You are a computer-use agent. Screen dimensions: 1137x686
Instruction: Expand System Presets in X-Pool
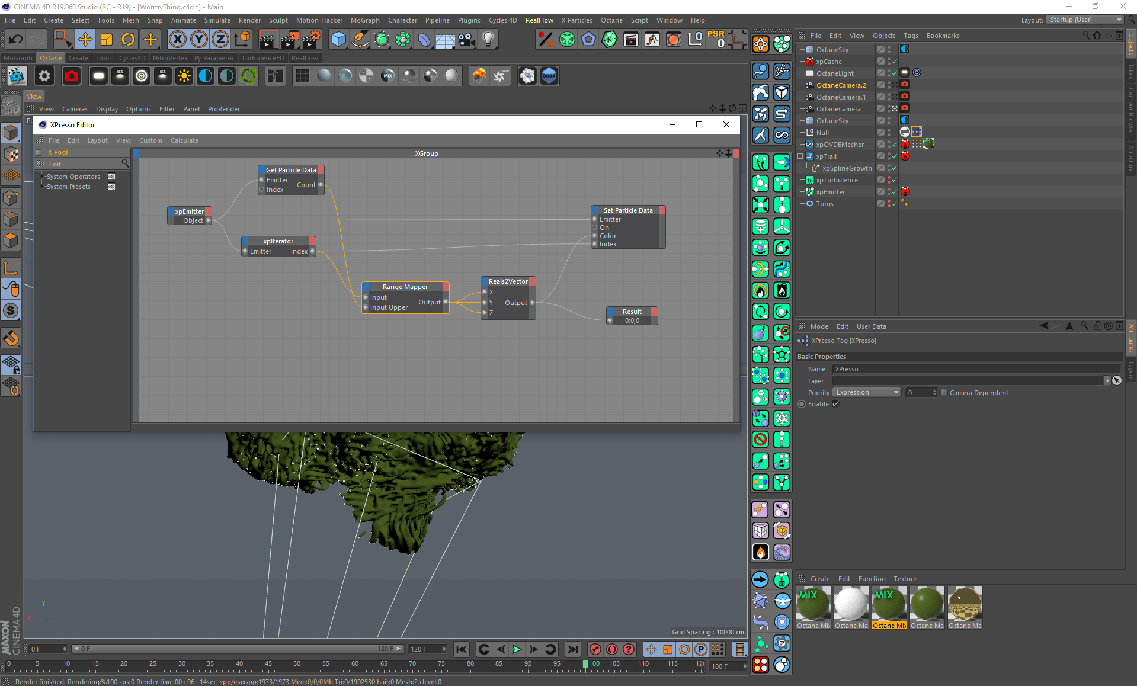pyautogui.click(x=41, y=187)
